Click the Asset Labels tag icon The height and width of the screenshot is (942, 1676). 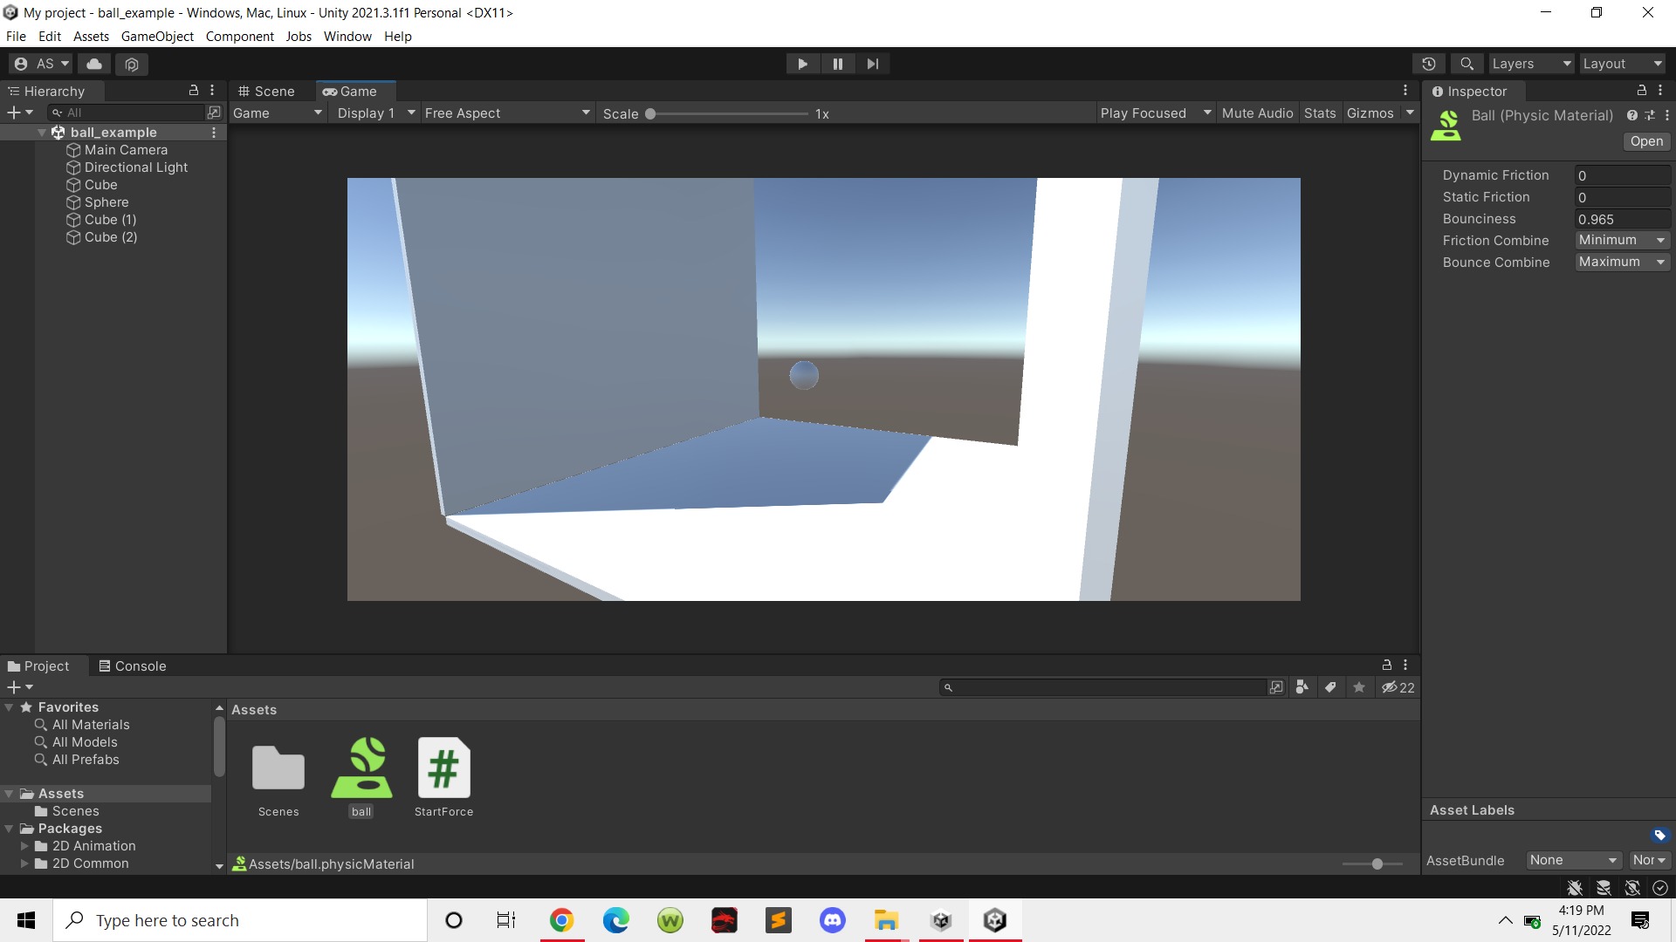(1659, 835)
